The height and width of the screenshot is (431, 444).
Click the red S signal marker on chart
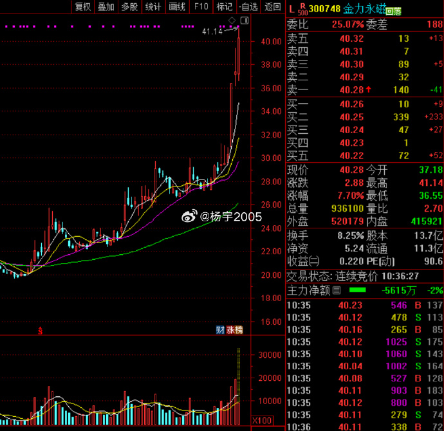click(x=40, y=331)
